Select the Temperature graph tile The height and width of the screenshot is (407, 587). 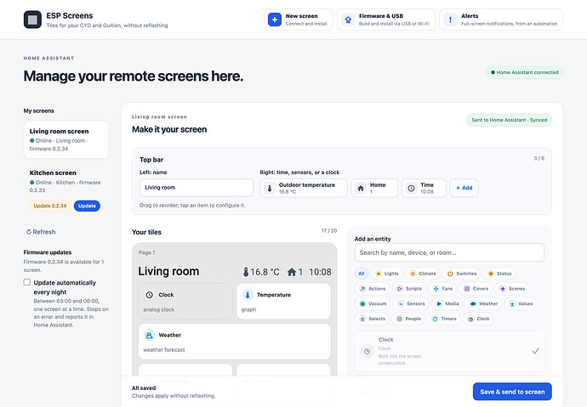point(283,302)
